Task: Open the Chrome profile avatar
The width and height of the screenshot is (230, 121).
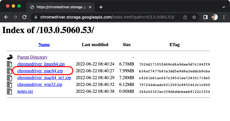Action: coord(215,17)
